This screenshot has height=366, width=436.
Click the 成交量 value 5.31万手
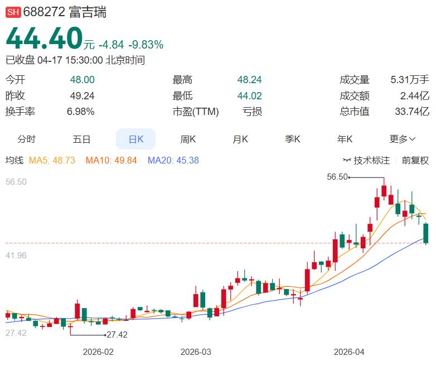click(410, 80)
